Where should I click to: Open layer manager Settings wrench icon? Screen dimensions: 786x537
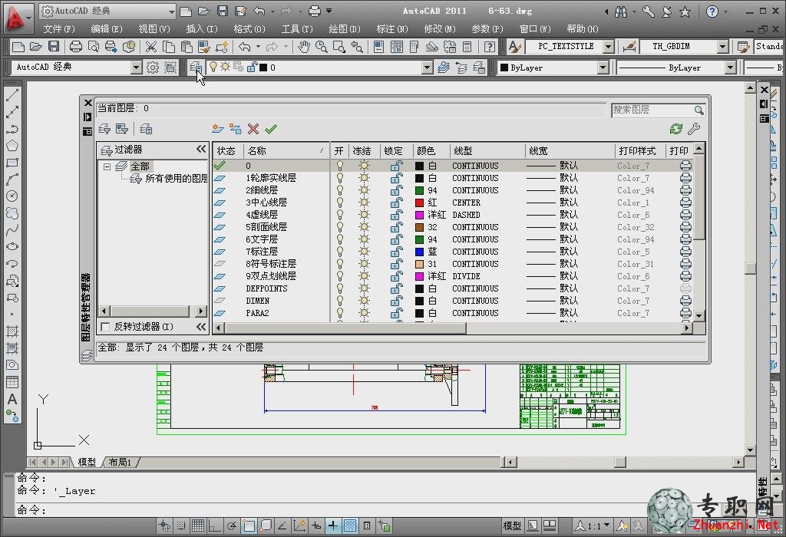[694, 129]
